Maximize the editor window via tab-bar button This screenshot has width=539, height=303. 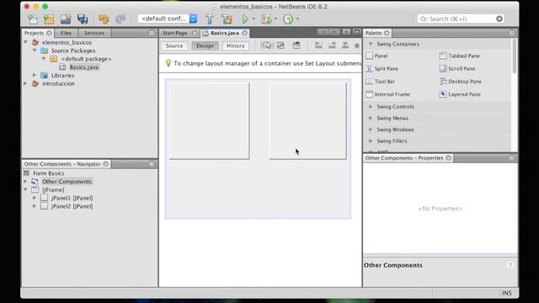click(357, 32)
